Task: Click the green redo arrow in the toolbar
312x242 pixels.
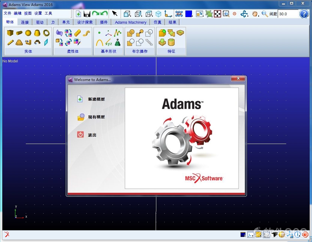Action: click(96, 13)
